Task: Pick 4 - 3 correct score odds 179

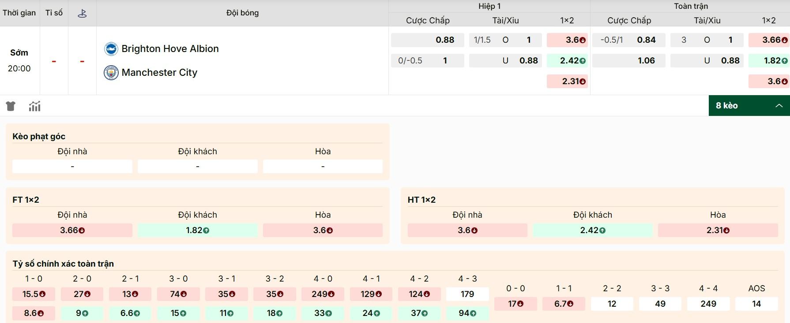Action: [x=467, y=294]
